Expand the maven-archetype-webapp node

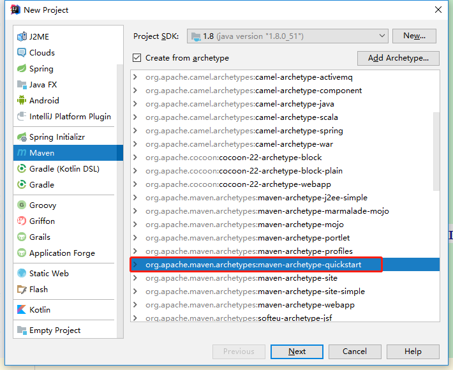pos(135,305)
